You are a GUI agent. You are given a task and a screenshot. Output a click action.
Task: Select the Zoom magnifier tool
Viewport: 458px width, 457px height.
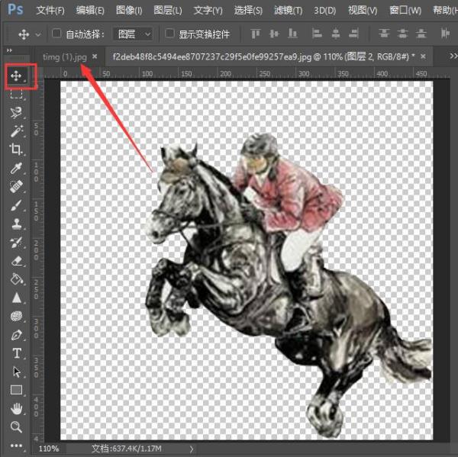[16, 427]
